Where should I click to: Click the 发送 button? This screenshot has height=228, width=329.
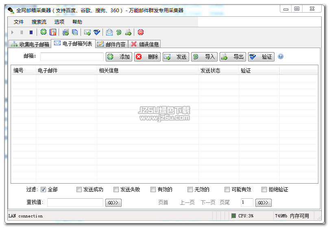tap(176, 57)
